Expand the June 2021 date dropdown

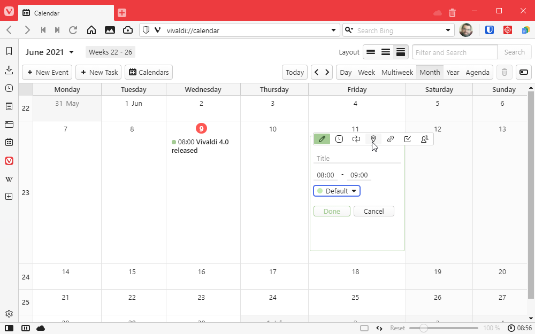coord(72,52)
